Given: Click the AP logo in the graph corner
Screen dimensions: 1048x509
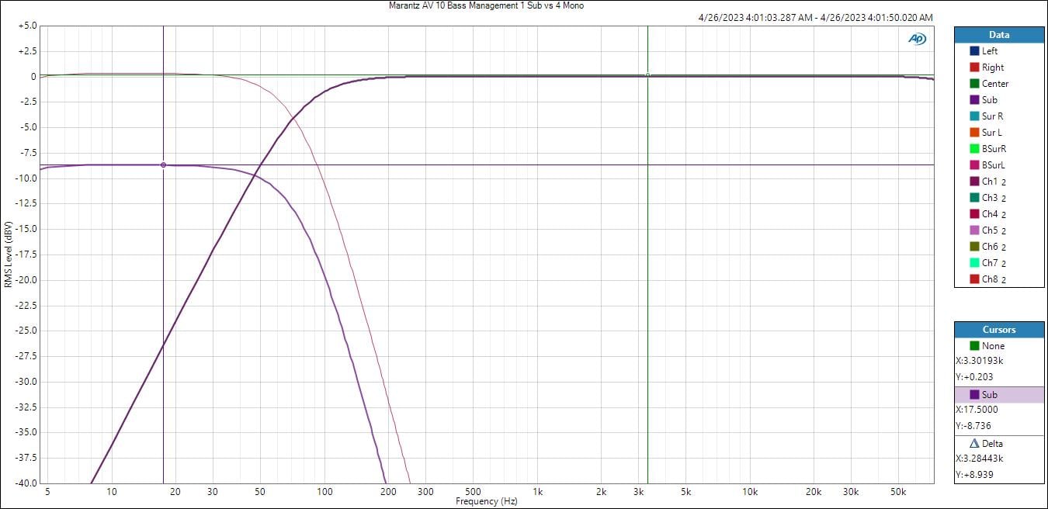Looking at the screenshot, I should click(x=917, y=39).
